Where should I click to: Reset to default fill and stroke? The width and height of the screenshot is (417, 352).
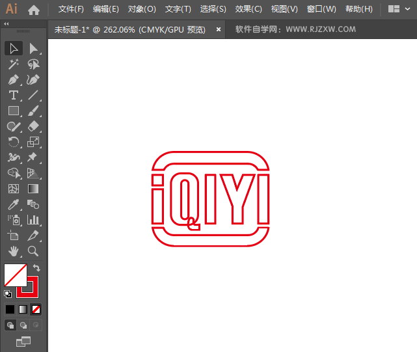click(x=8, y=294)
